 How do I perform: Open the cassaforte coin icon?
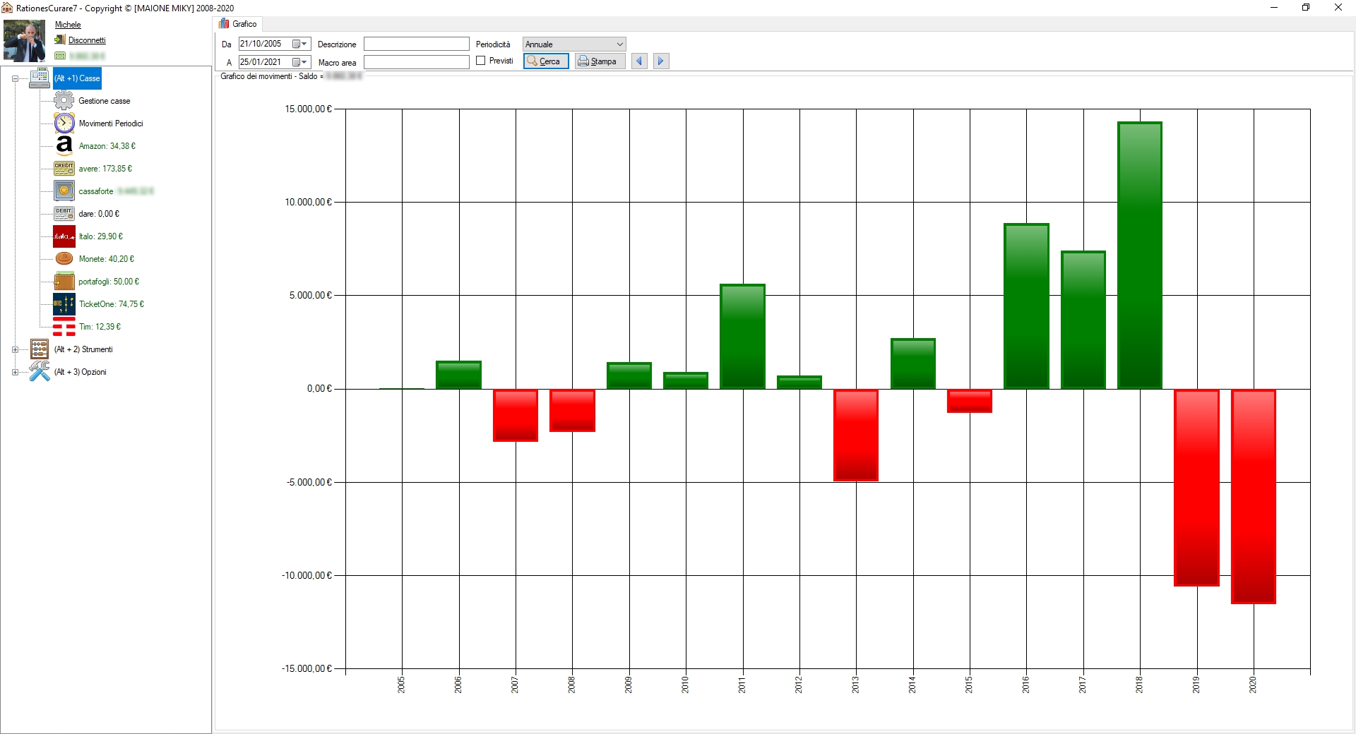64,191
